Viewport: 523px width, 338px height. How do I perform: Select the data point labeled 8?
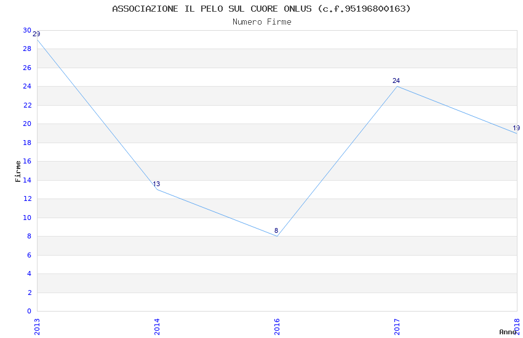(x=277, y=236)
